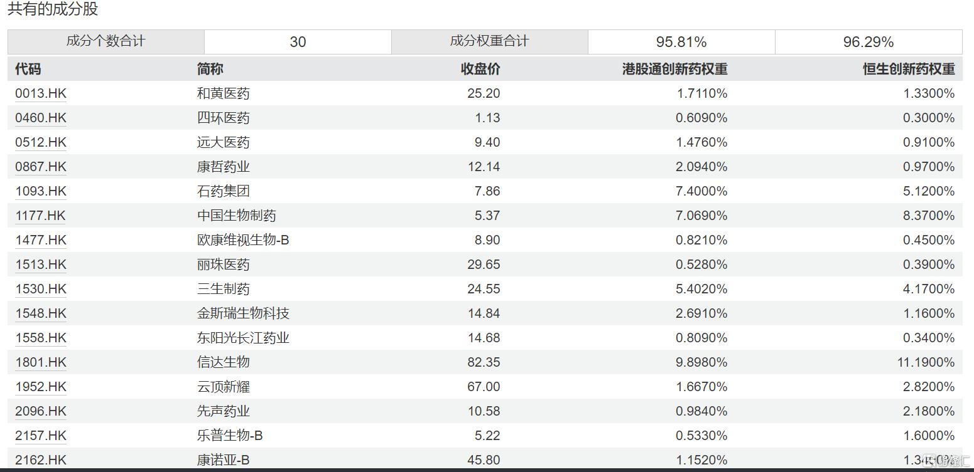This screenshot has width=974, height=472.
Task: Select weight 5.4020% for 三生制药
Action: tap(701, 289)
